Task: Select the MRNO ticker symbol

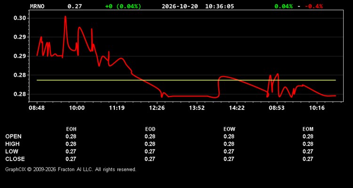Action: (37, 6)
